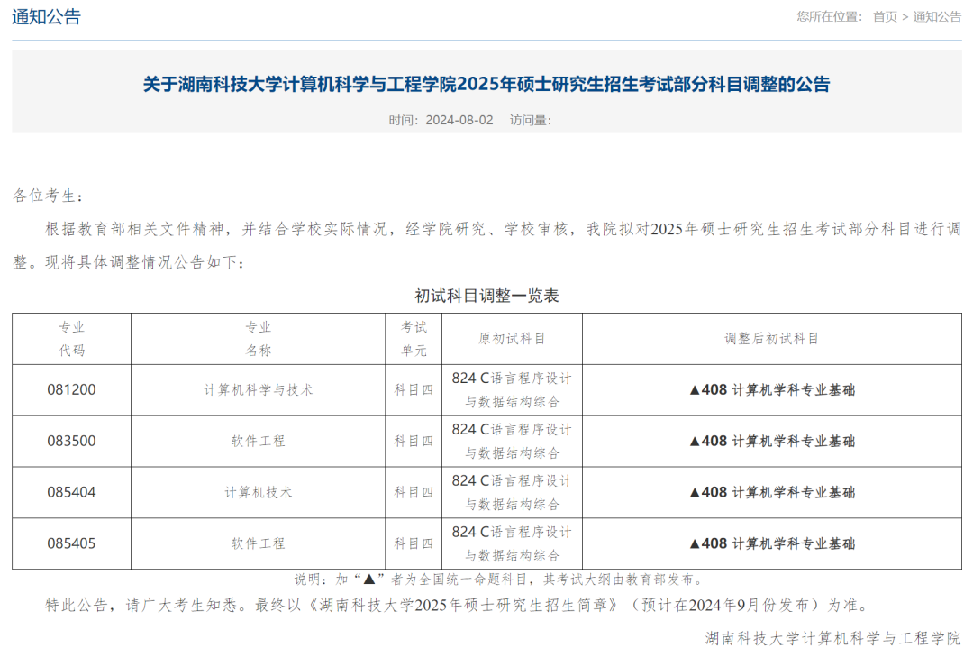The height and width of the screenshot is (648, 973).
Task: Click 软件工程 in the 085405 row
Action: [259, 543]
